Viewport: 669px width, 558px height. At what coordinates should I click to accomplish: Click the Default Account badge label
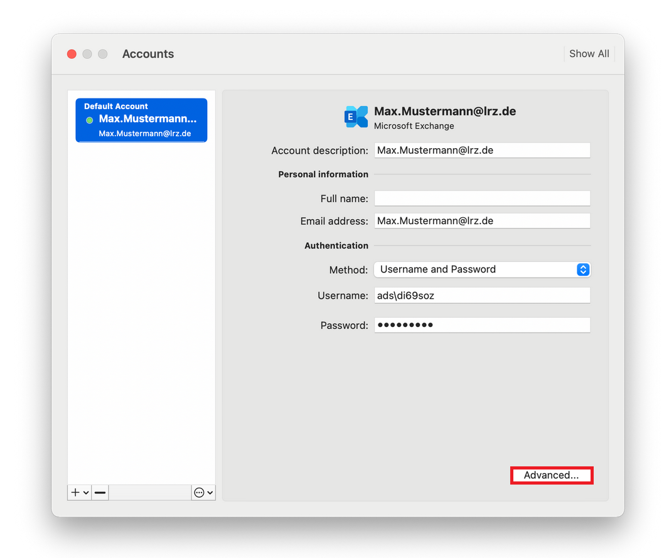pyautogui.click(x=115, y=106)
